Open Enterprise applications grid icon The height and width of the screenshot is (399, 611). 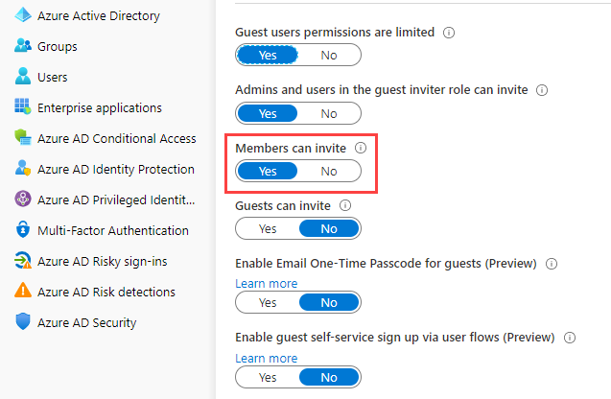(x=23, y=108)
